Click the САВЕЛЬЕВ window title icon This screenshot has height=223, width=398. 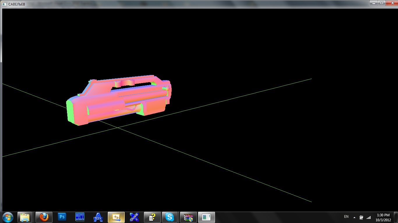click(x=4, y=4)
